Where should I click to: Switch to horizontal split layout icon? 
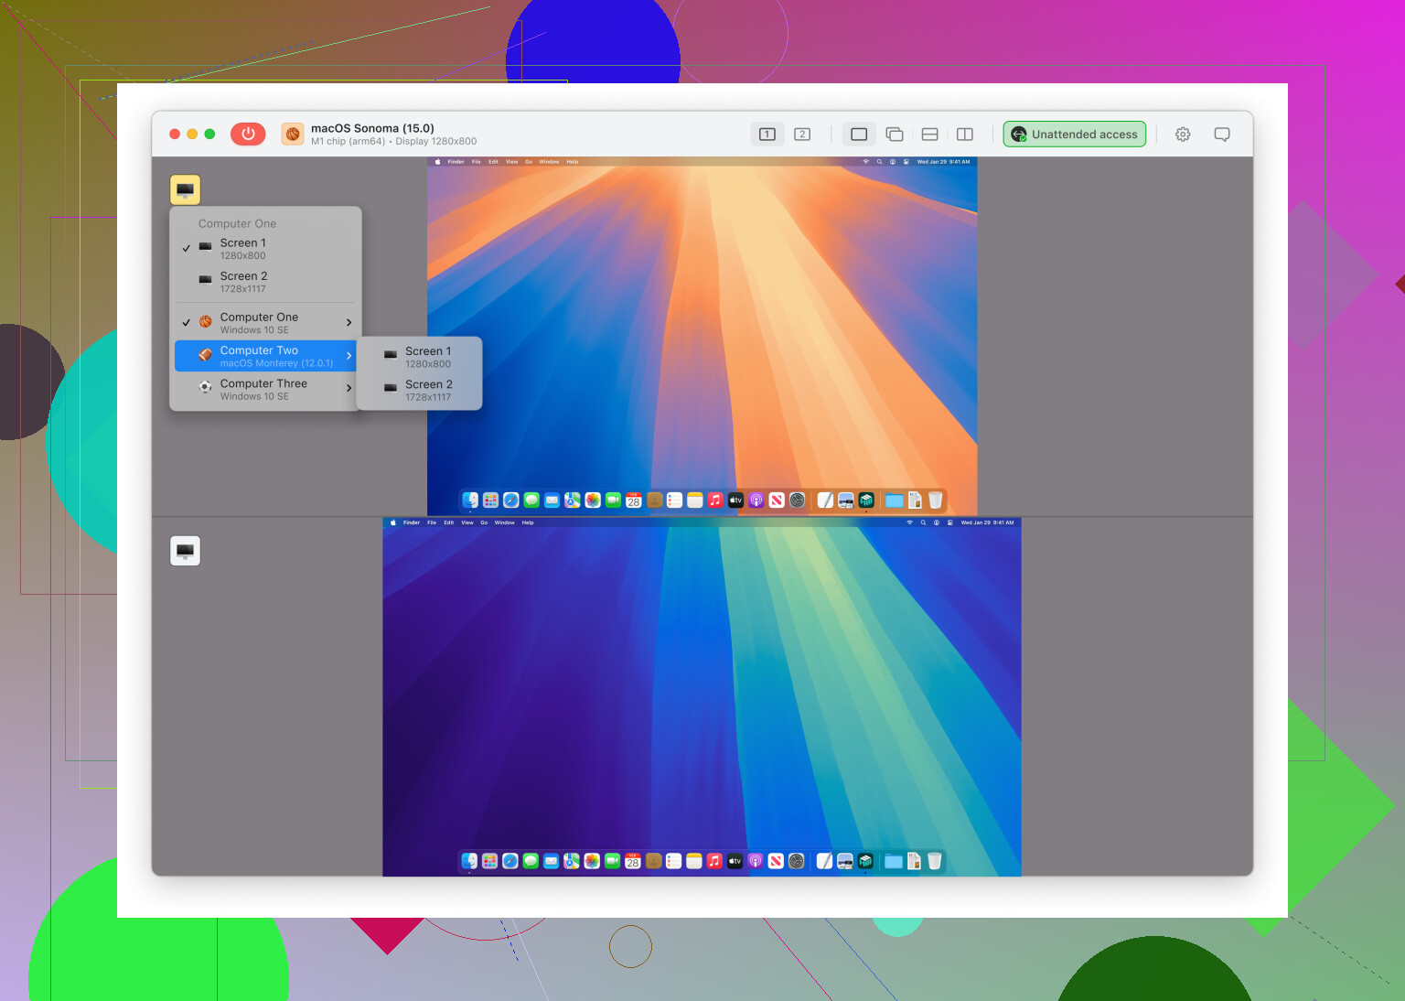(x=929, y=135)
